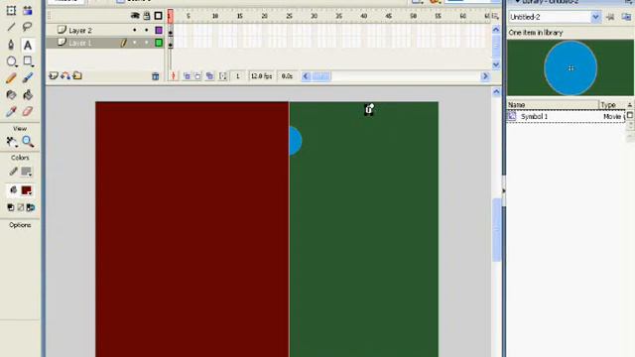
Task: Click timeline vertical scroll down arrow
Action: (496, 64)
